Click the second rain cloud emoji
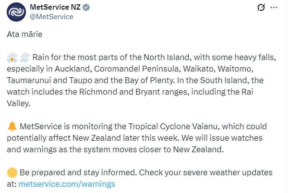Viewport: 288px width, 193px height. pyautogui.click(x=24, y=59)
